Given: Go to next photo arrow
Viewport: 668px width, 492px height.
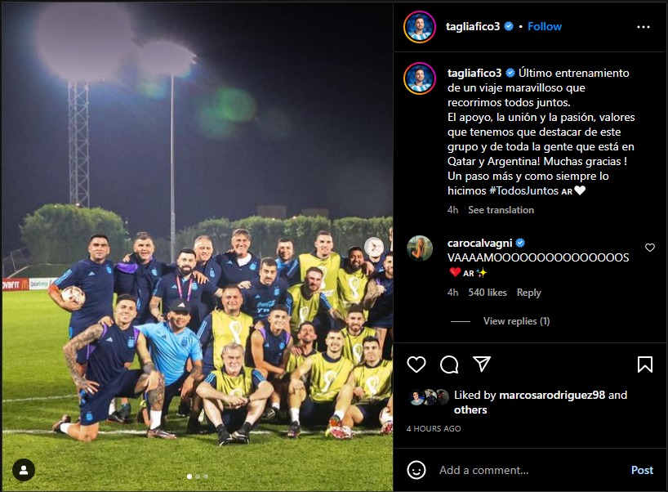Looking at the screenshot, I should click(x=374, y=247).
